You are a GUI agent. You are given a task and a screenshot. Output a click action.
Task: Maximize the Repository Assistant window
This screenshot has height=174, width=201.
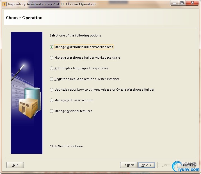182,3
